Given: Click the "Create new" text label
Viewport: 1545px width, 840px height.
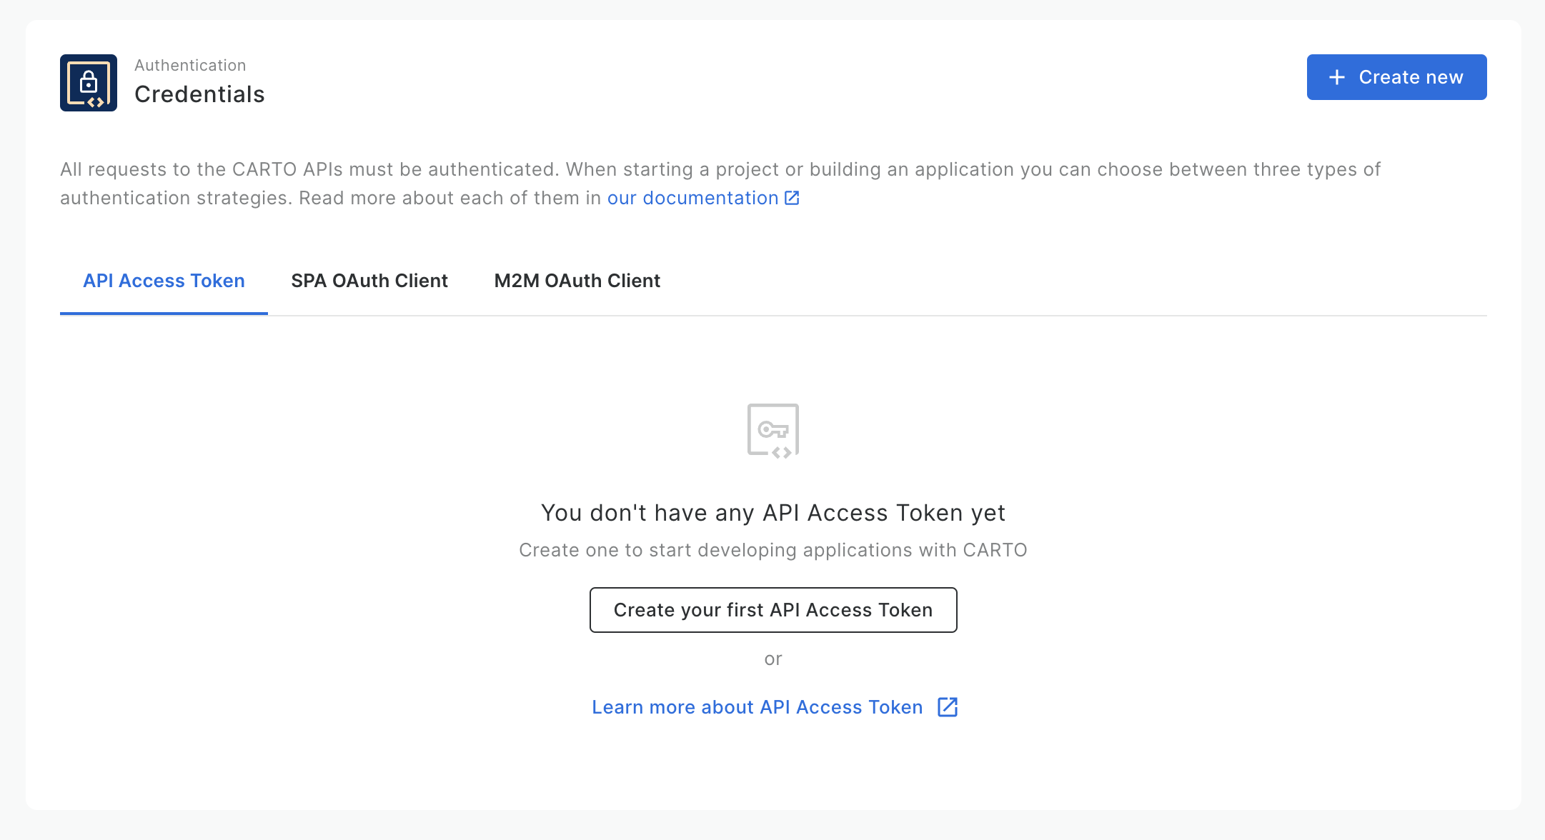Looking at the screenshot, I should [1411, 77].
